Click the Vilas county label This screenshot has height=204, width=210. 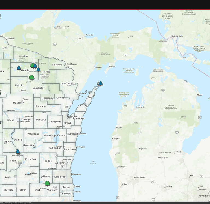tap(25, 56)
